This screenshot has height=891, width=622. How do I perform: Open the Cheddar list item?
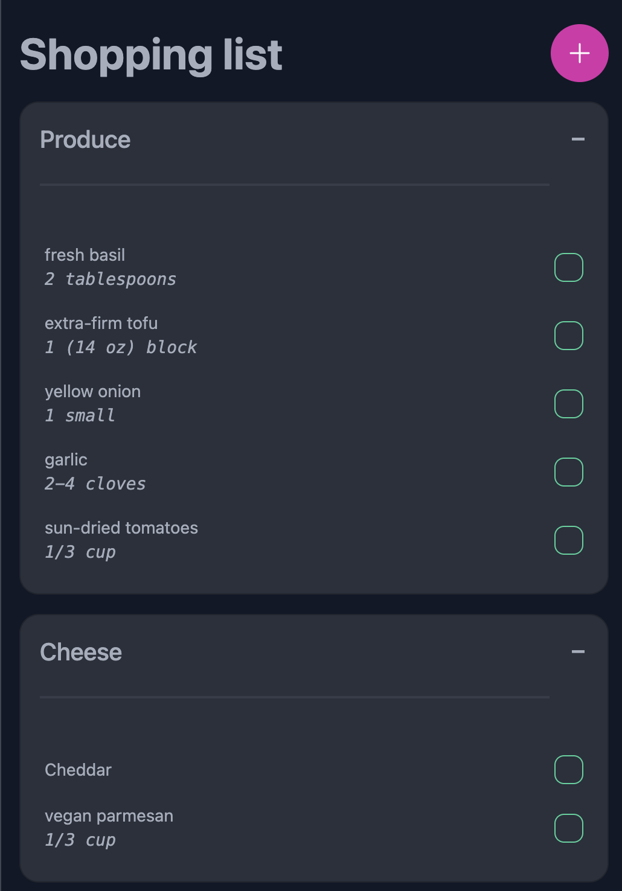pyautogui.click(x=78, y=770)
